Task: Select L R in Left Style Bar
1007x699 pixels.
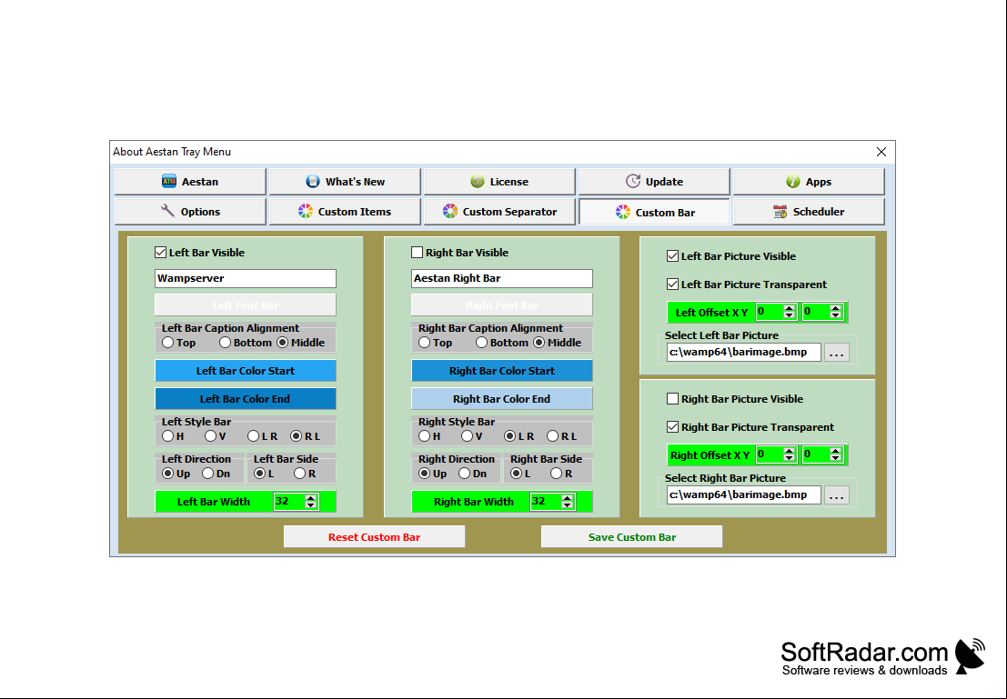Action: [x=254, y=436]
